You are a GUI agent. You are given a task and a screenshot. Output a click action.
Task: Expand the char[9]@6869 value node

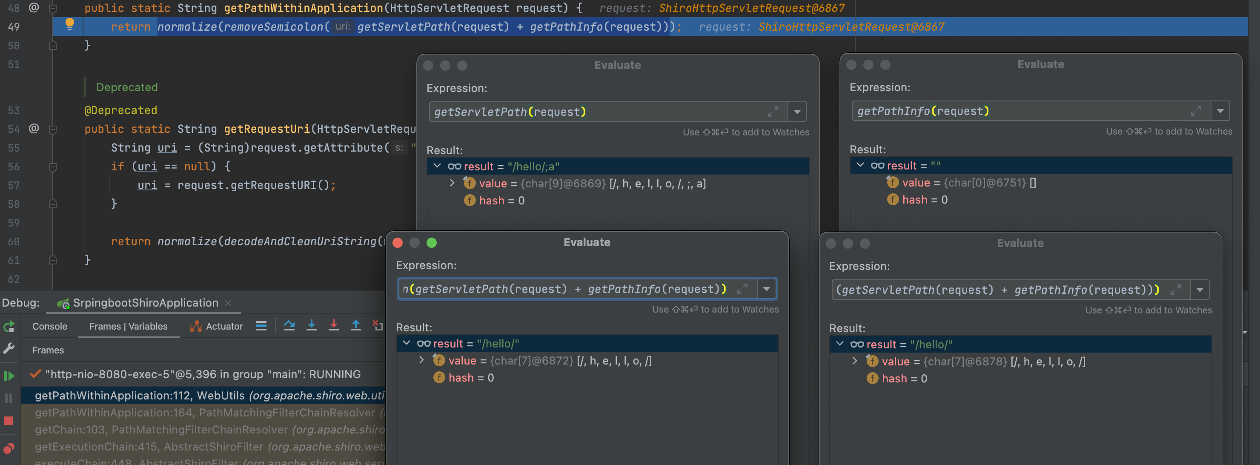tap(452, 184)
